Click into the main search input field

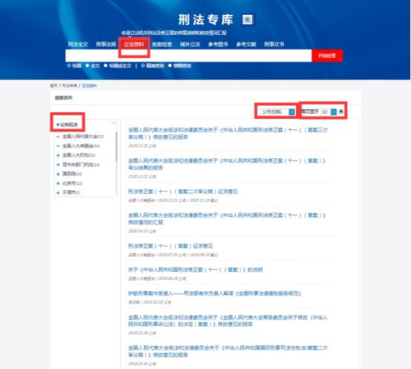pyautogui.click(x=188, y=56)
